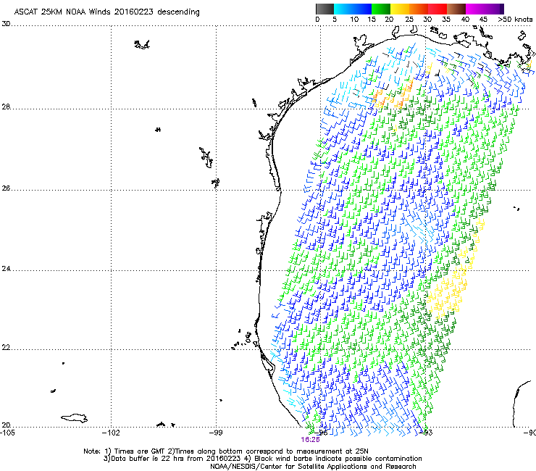
Task: Click the magenta 40-45 knots legend swatch
Action: pyautogui.click(x=475, y=9)
